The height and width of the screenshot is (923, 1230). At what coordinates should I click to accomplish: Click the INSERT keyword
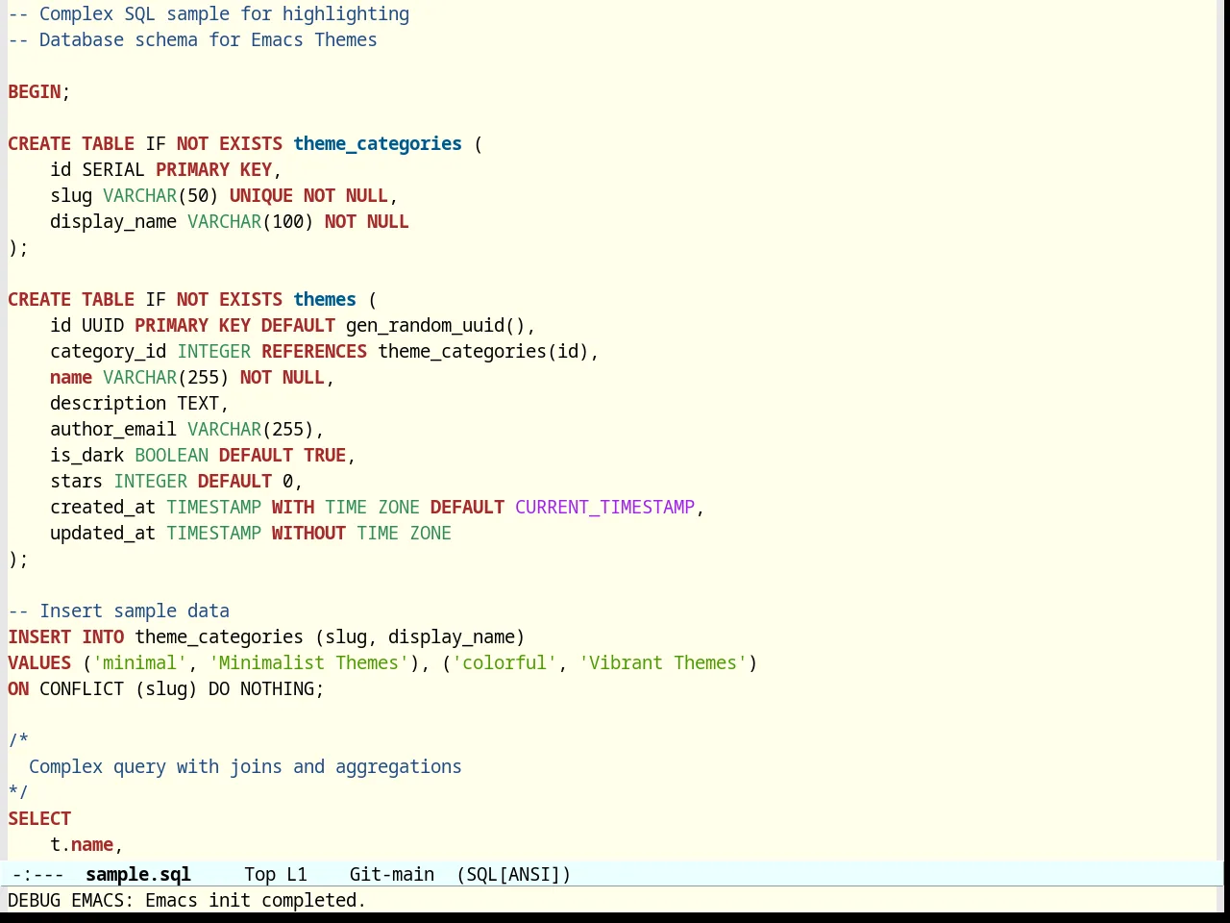tap(39, 636)
